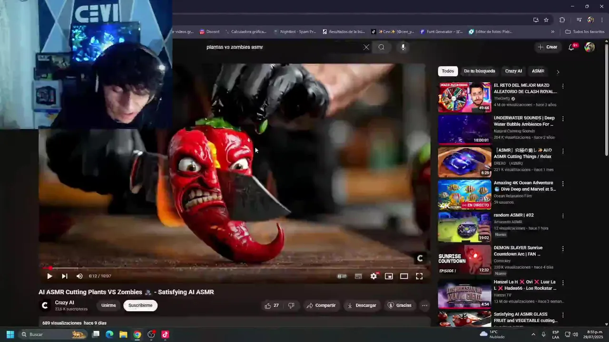Bookmark this page with the star
The image size is (609, 342).
click(546, 20)
